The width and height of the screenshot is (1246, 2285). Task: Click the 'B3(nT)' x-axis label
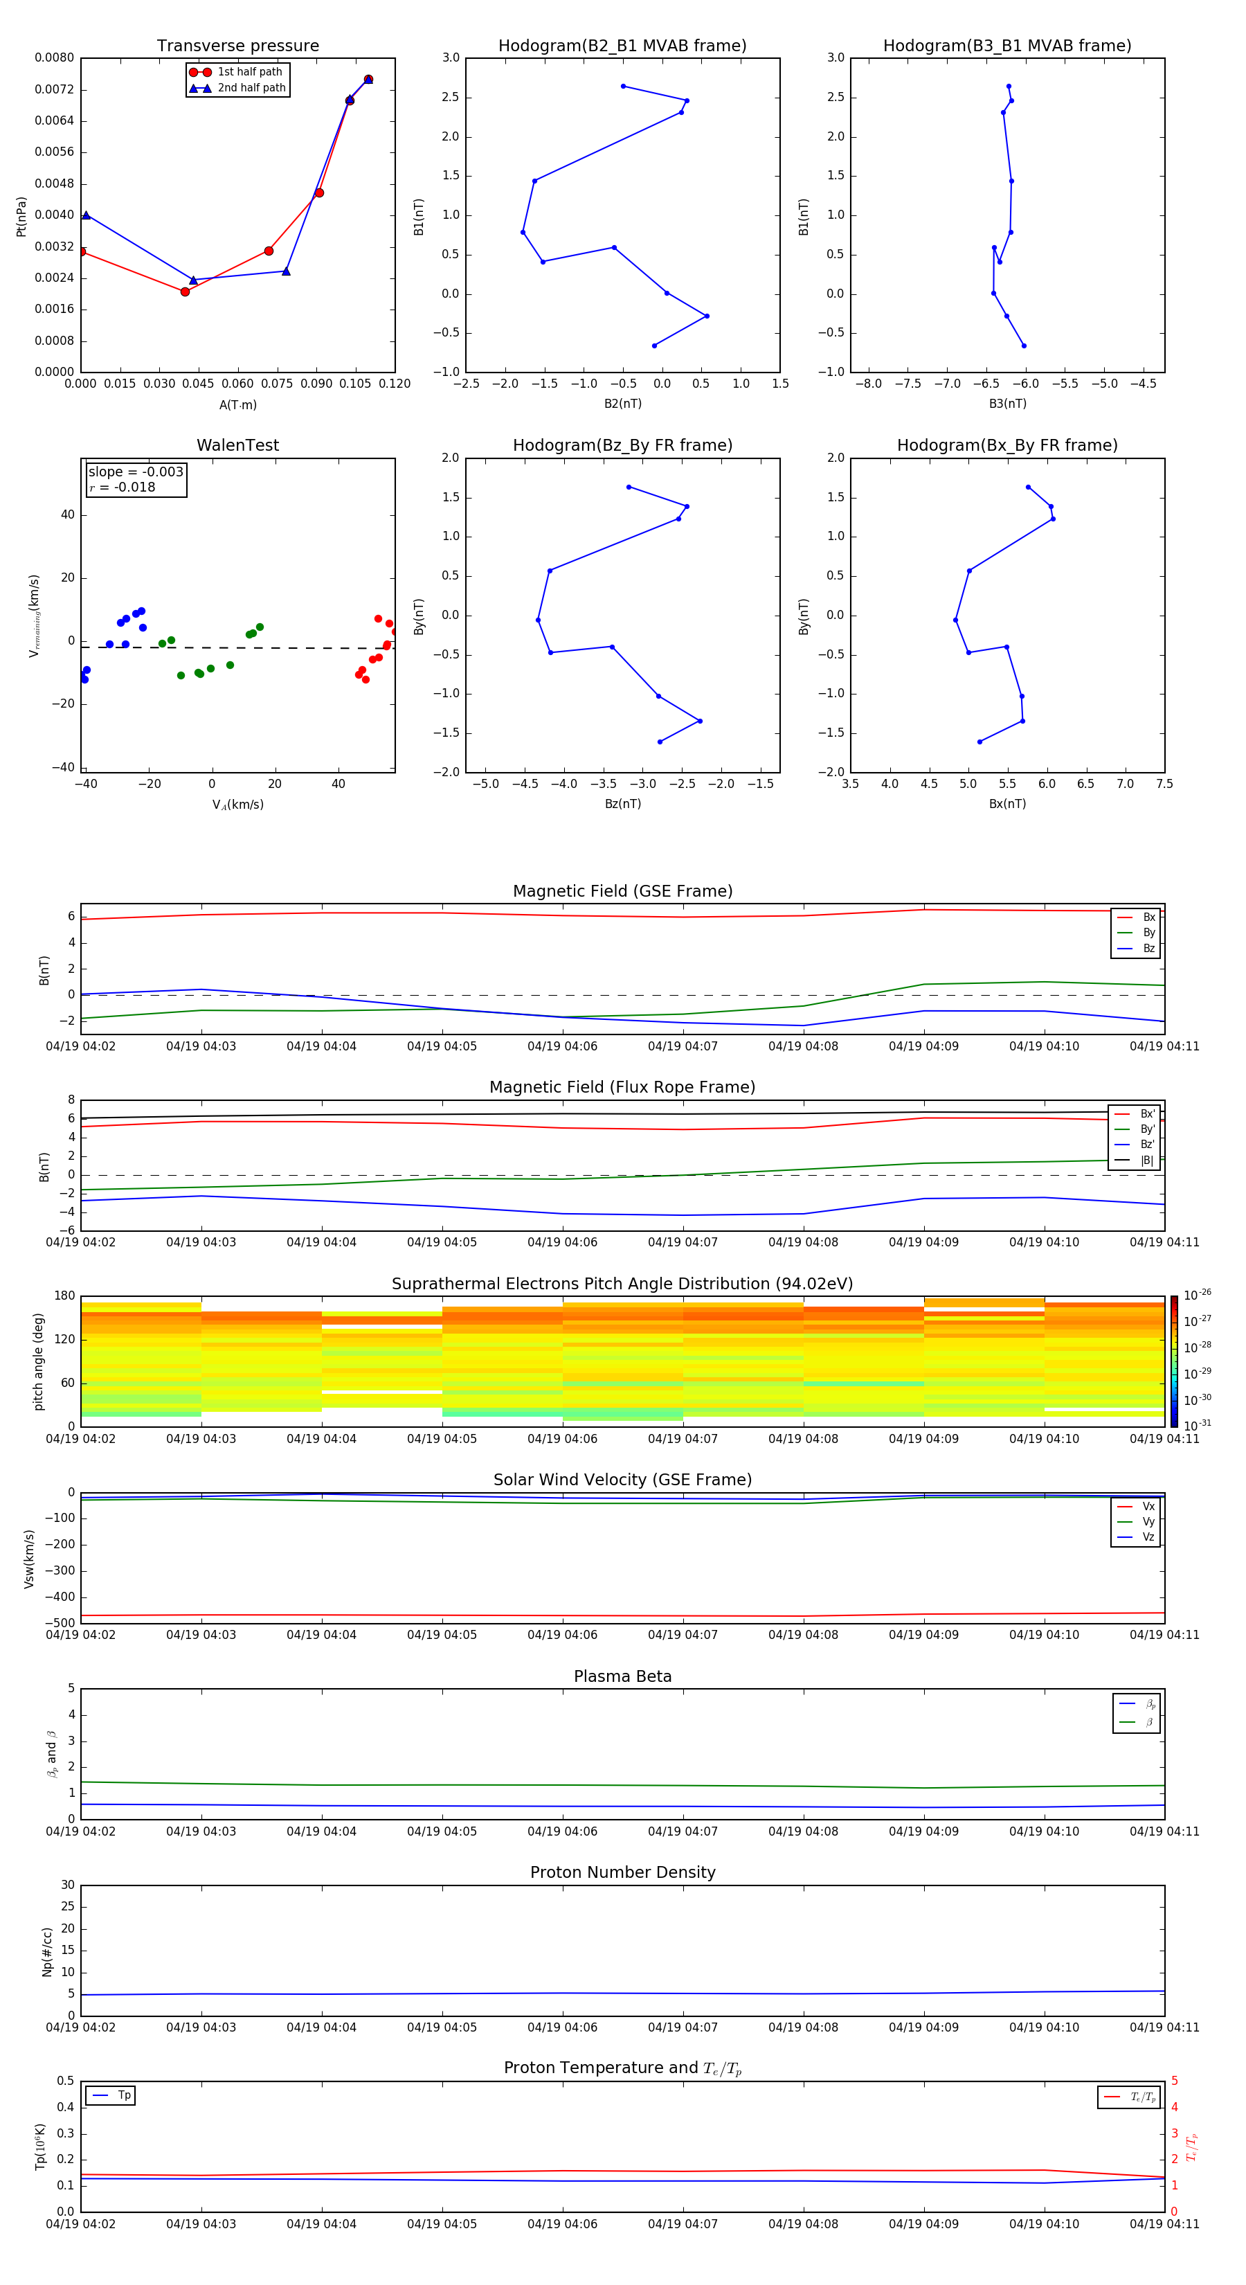click(1007, 404)
